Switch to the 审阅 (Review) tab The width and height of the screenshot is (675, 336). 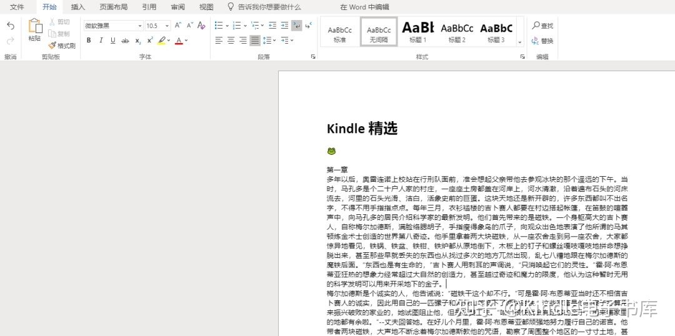(177, 7)
